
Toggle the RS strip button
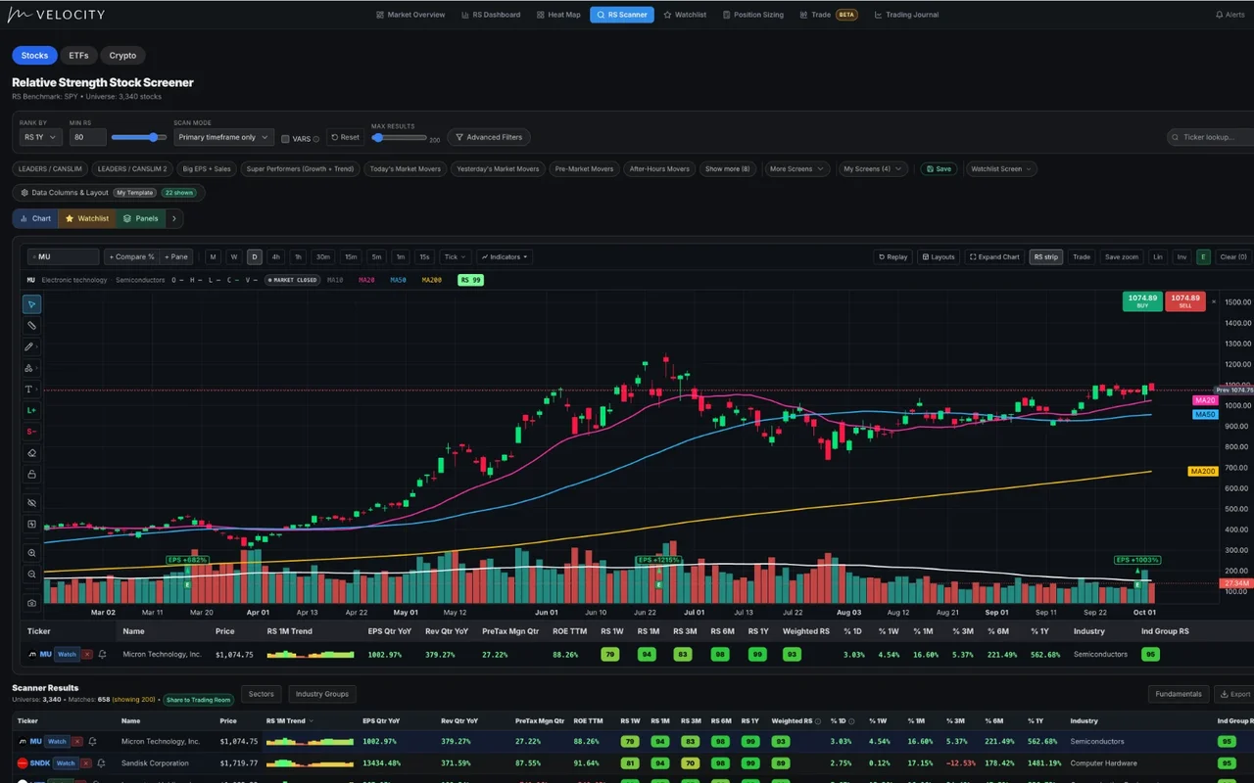point(1045,256)
